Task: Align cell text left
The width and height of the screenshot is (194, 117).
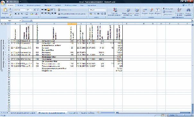Action: [x=42, y=14]
